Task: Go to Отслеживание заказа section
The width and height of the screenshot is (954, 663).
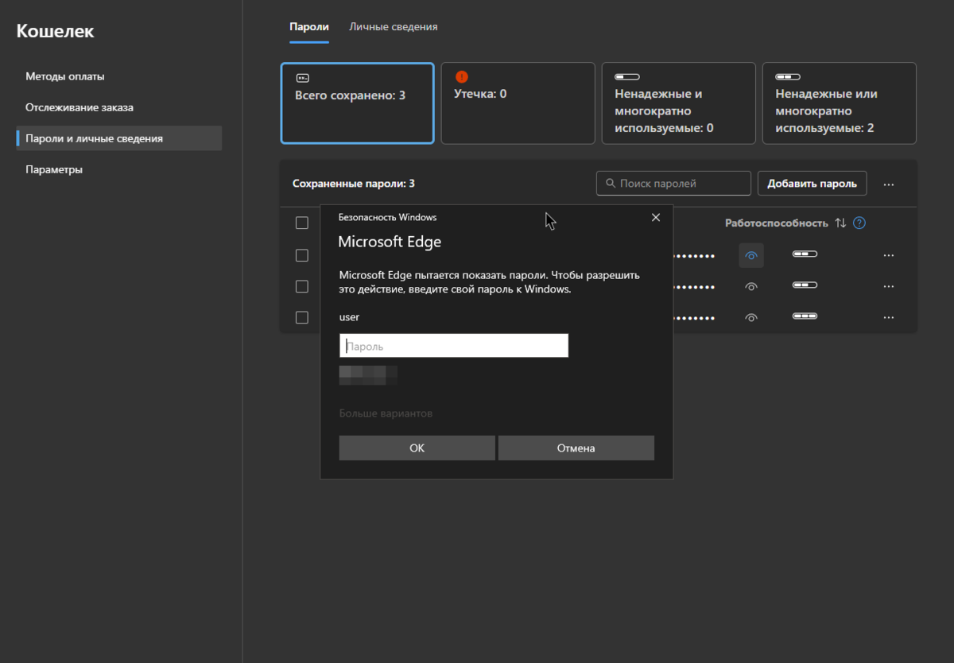Action: point(79,107)
